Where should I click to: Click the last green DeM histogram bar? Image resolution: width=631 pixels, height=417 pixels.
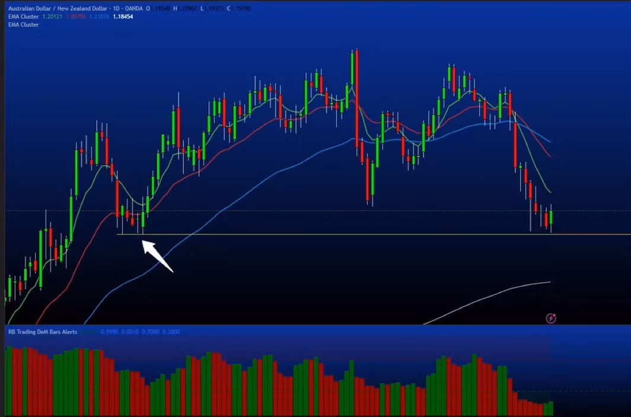pos(550,409)
